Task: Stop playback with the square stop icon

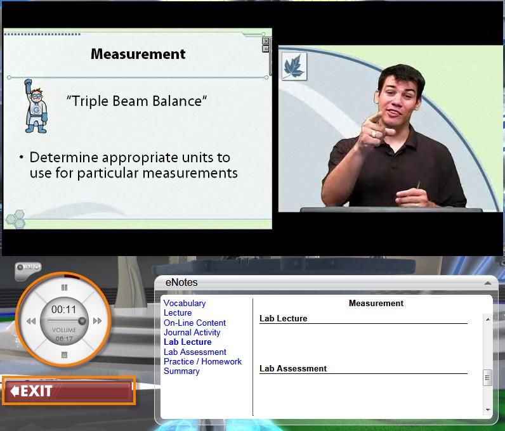Action: (x=65, y=355)
